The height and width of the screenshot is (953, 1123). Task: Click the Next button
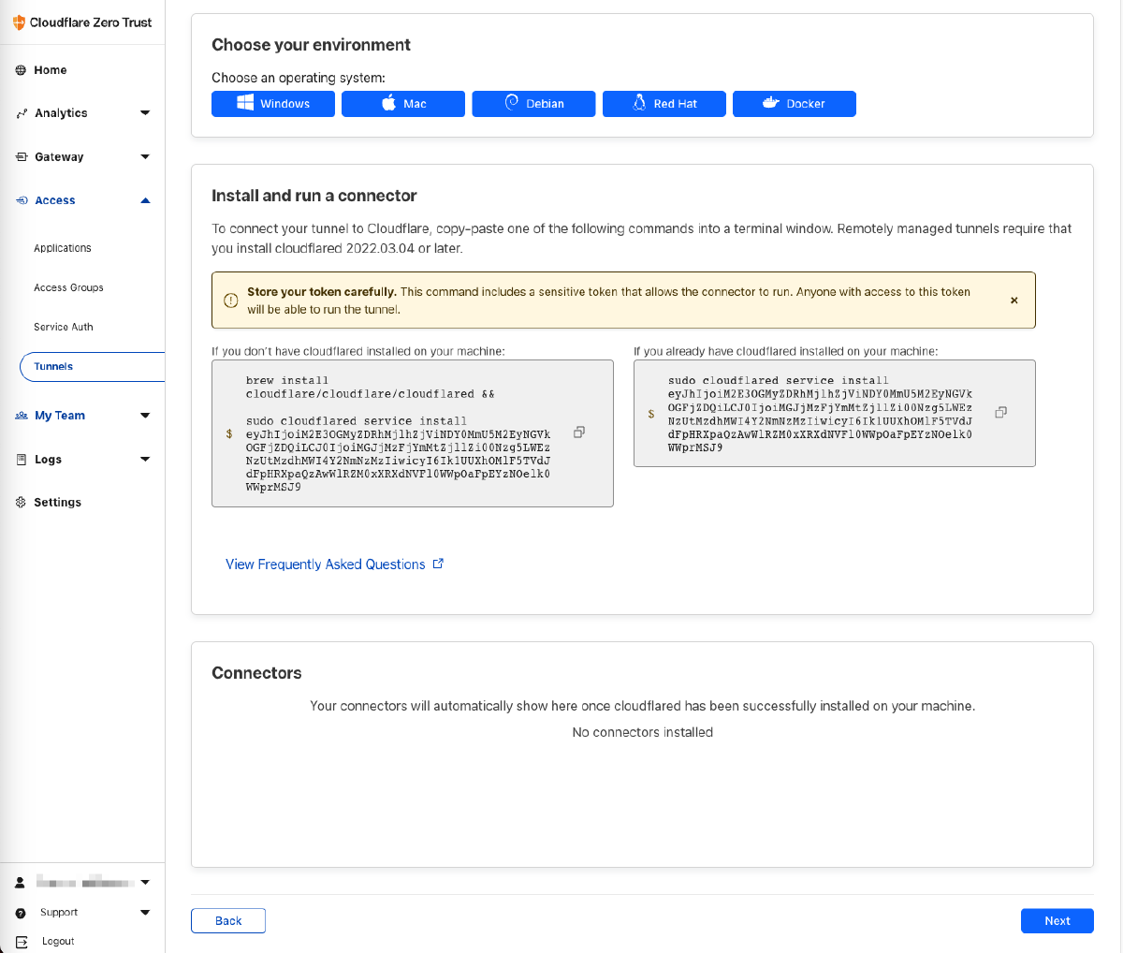1057,921
